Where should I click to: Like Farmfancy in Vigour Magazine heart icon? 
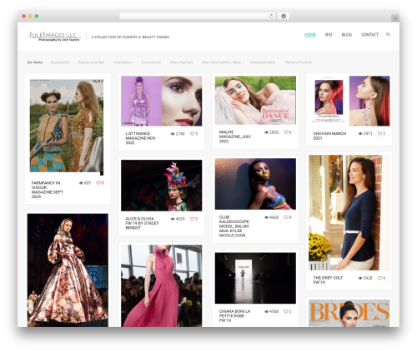coord(98,183)
